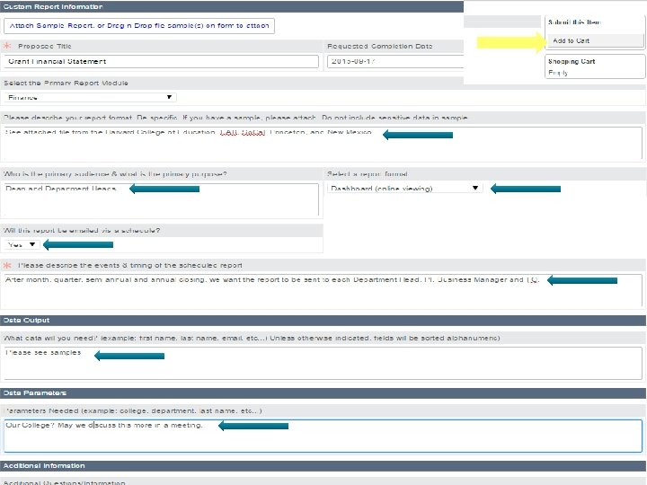Image resolution: width=647 pixels, height=485 pixels.
Task: Click the teal arrow beside the Yes dropdown
Action: (x=78, y=244)
